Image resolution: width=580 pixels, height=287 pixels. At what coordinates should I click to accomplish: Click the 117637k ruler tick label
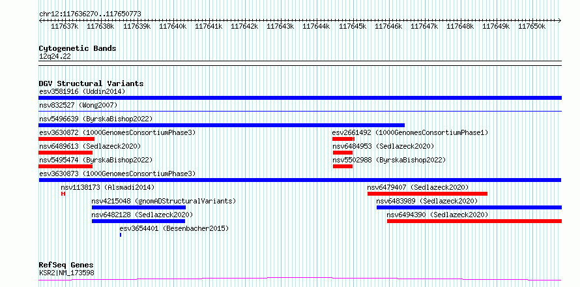[65, 26]
